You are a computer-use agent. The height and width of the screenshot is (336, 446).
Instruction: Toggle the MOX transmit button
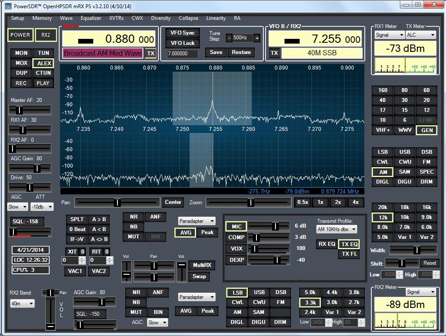pyautogui.click(x=21, y=63)
